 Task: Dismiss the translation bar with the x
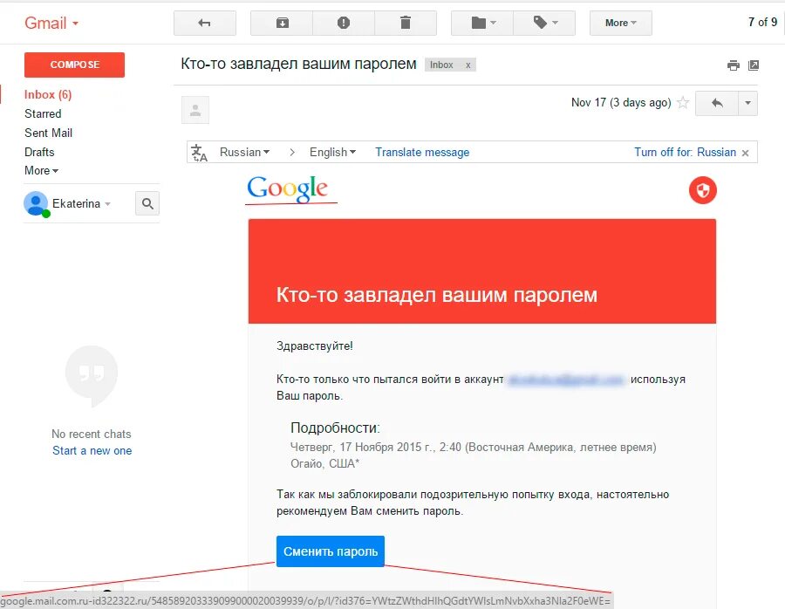tap(746, 153)
